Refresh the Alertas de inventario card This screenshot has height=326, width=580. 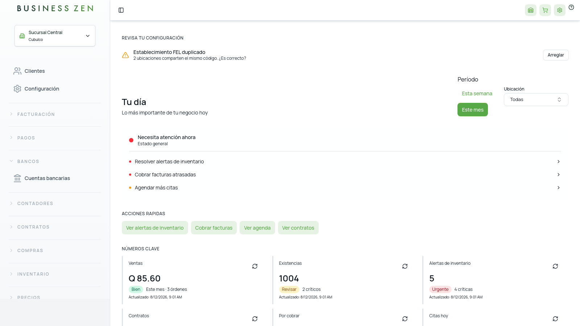point(555,266)
